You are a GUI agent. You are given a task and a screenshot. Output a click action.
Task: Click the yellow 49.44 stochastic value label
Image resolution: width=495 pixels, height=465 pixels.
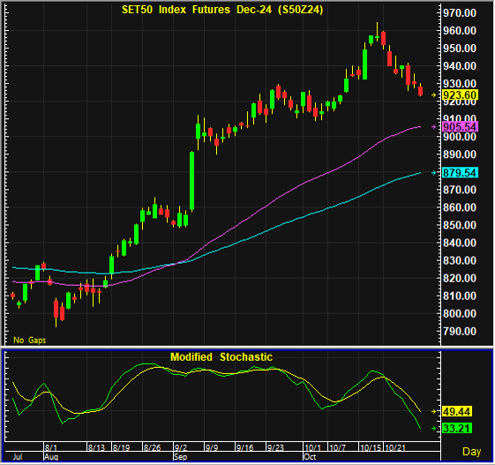click(x=457, y=411)
